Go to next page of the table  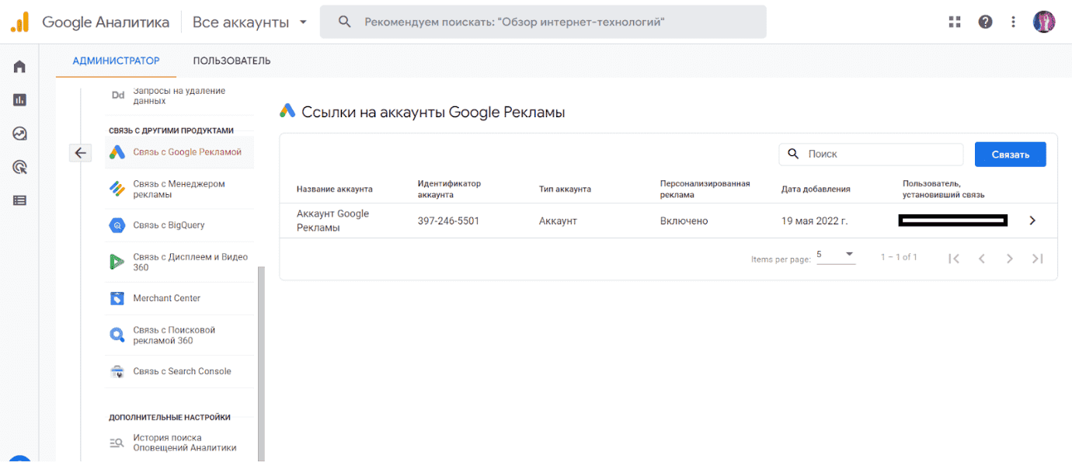point(1010,258)
